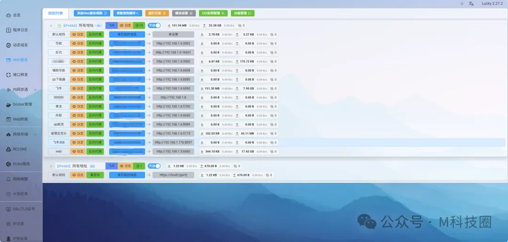Open the 总览 overview sidebar icon
508x242 pixels.
point(9,15)
